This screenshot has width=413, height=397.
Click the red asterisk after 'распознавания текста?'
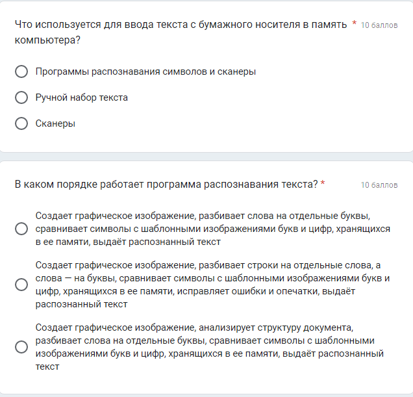[323, 183]
